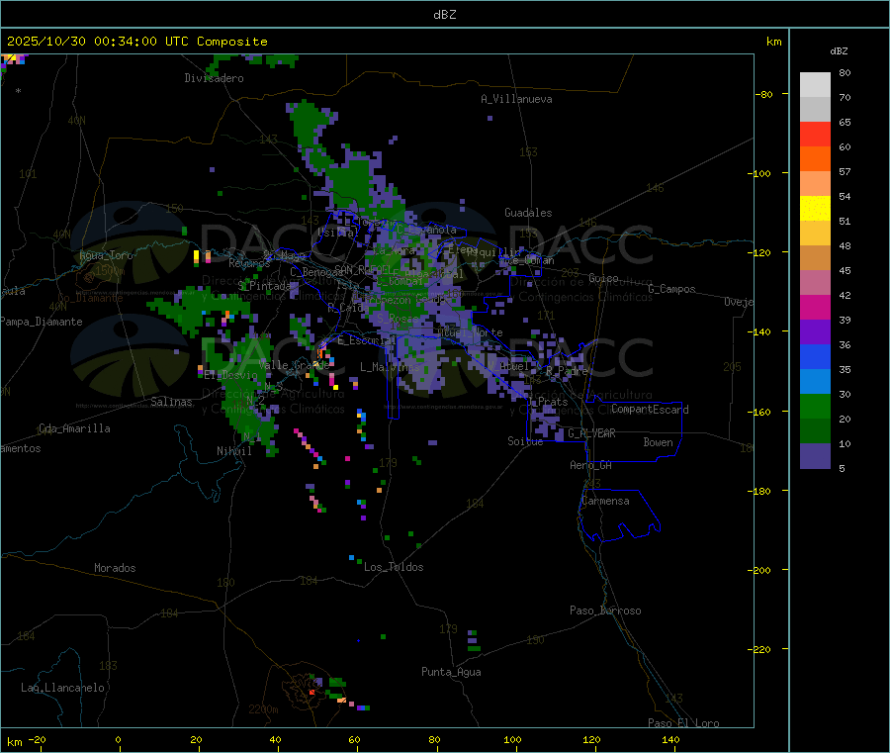Select the bright green 20-30 dBZ legend swatch
The width and height of the screenshot is (890, 753).
tap(815, 406)
